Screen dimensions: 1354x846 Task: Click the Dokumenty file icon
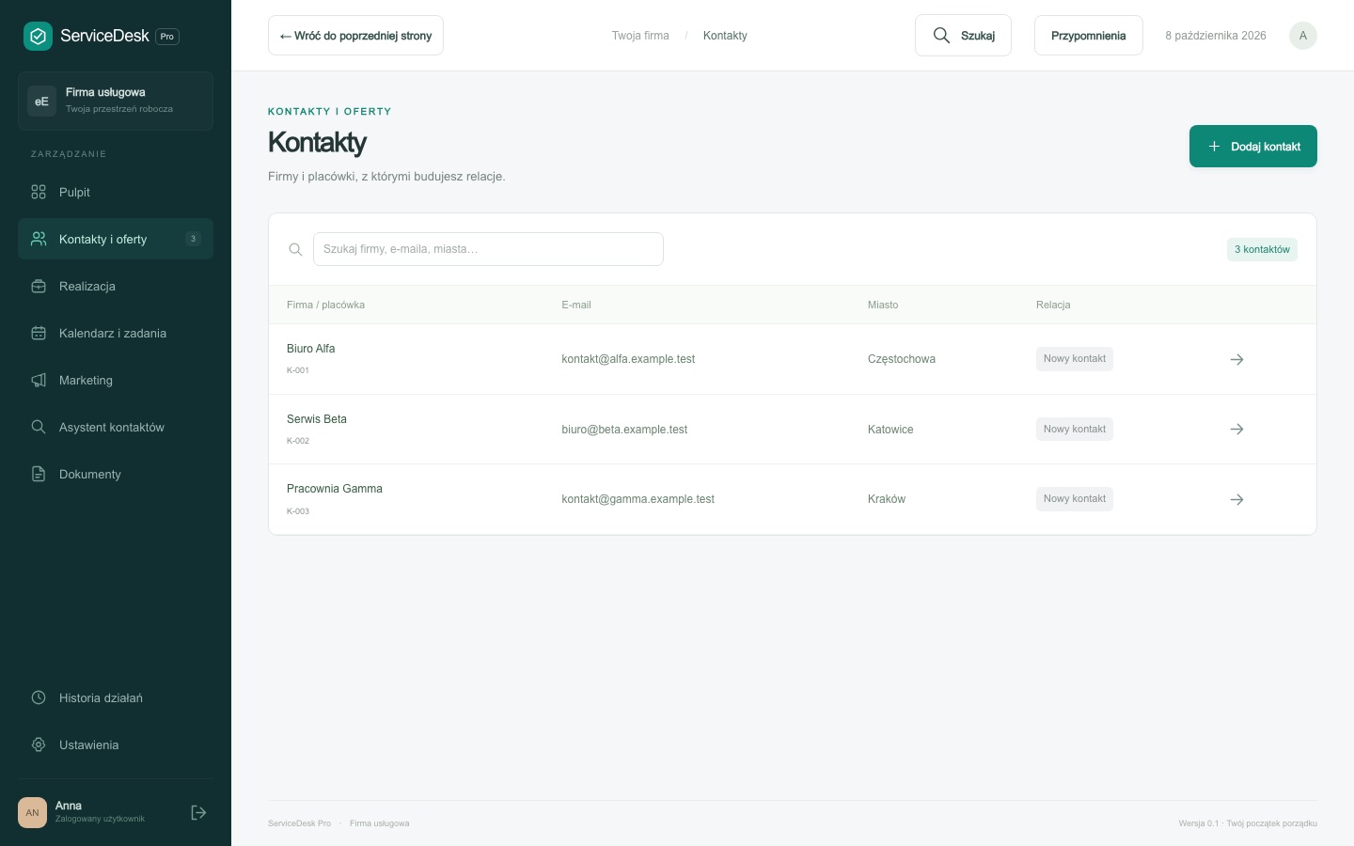tap(39, 474)
